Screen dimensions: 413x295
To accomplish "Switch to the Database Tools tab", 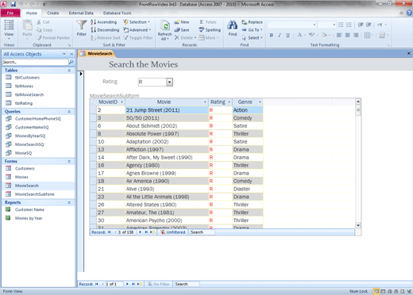I will pyautogui.click(x=117, y=13).
